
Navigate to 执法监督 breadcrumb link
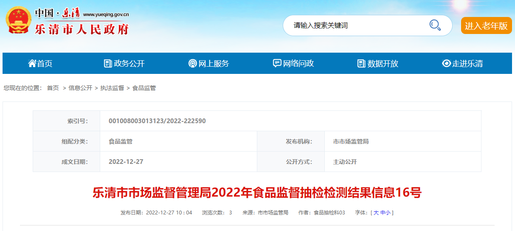(112, 88)
